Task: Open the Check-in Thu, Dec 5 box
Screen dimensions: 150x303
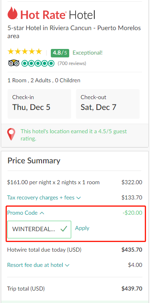Action: click(x=40, y=104)
